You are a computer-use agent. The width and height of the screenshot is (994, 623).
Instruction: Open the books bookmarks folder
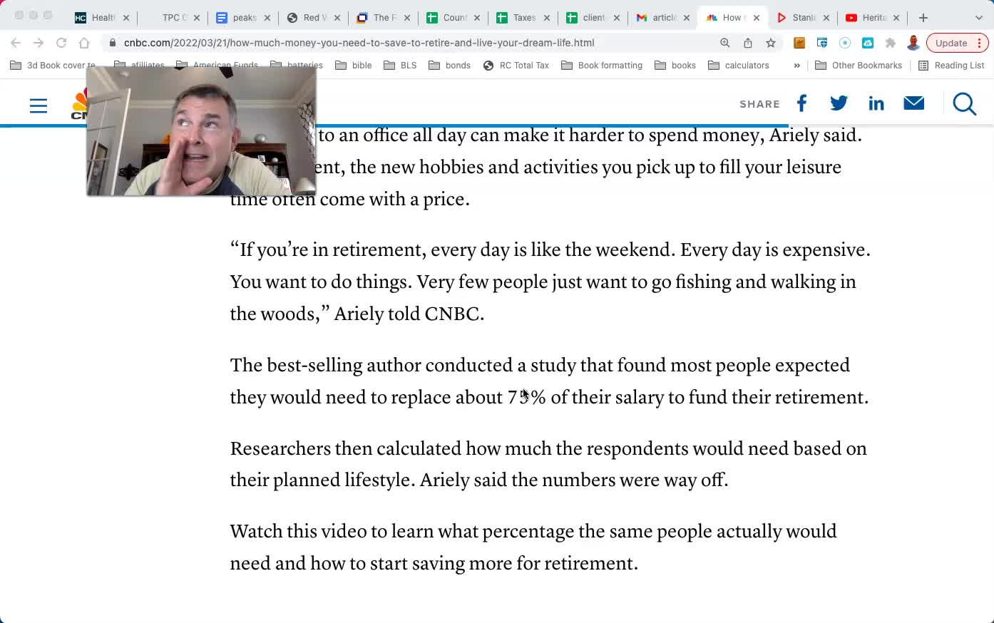[x=676, y=66]
